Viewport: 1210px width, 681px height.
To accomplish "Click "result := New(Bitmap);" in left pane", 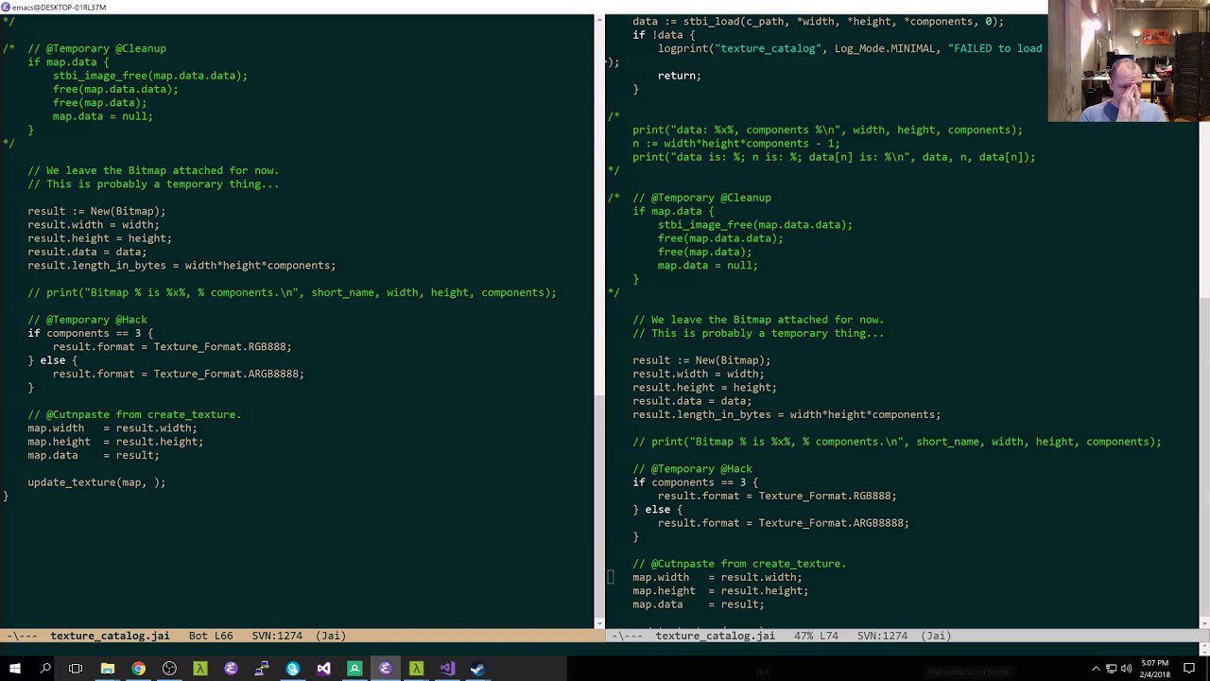I will click(96, 211).
